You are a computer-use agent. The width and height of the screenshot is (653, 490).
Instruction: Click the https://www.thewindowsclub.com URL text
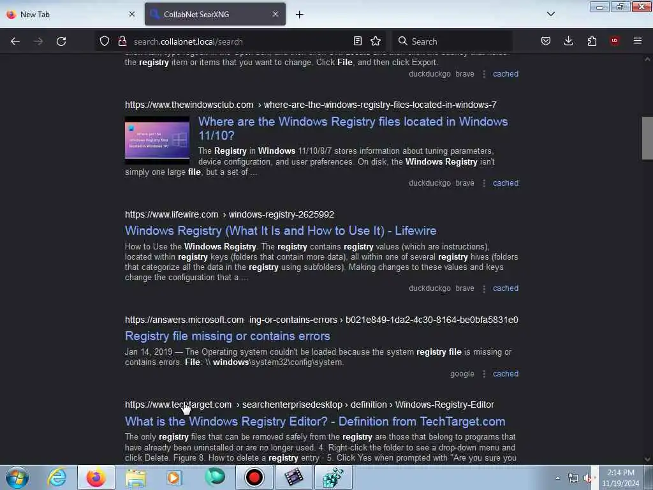189,105
